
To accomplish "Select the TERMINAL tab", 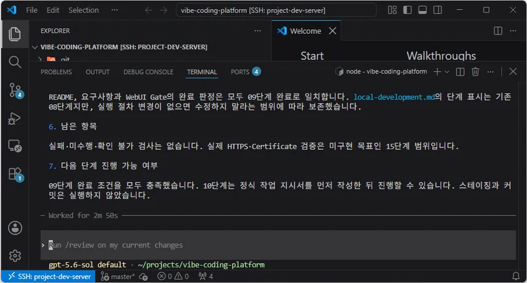I will (202, 72).
